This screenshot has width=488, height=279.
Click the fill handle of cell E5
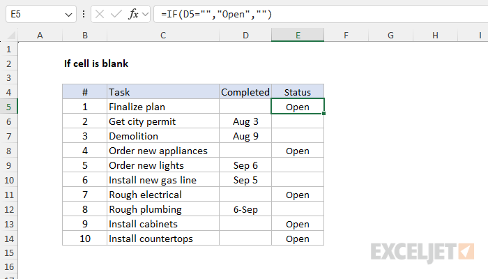click(x=324, y=114)
